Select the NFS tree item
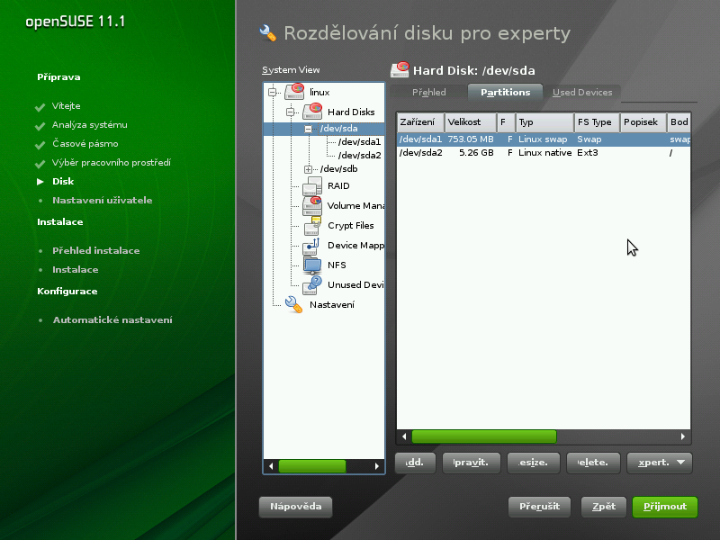 click(x=337, y=265)
